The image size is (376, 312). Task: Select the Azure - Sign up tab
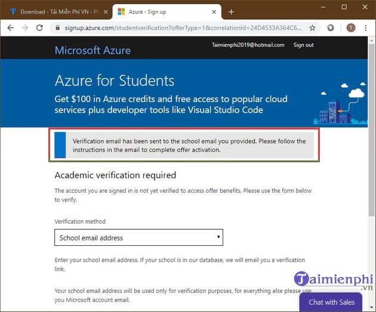pos(167,12)
